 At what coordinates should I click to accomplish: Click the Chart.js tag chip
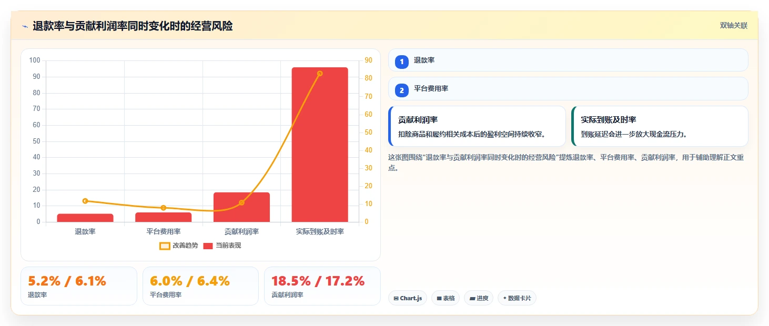pyautogui.click(x=408, y=298)
